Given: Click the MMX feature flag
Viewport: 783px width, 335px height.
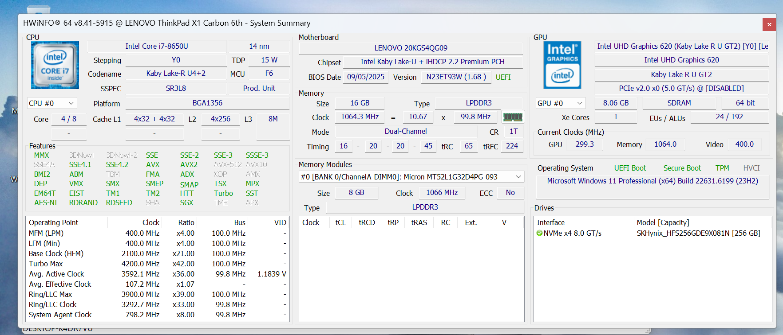Looking at the screenshot, I should coord(42,155).
